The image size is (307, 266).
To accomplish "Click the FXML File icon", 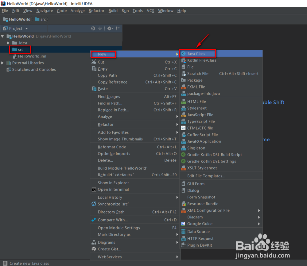I will coord(183,87).
